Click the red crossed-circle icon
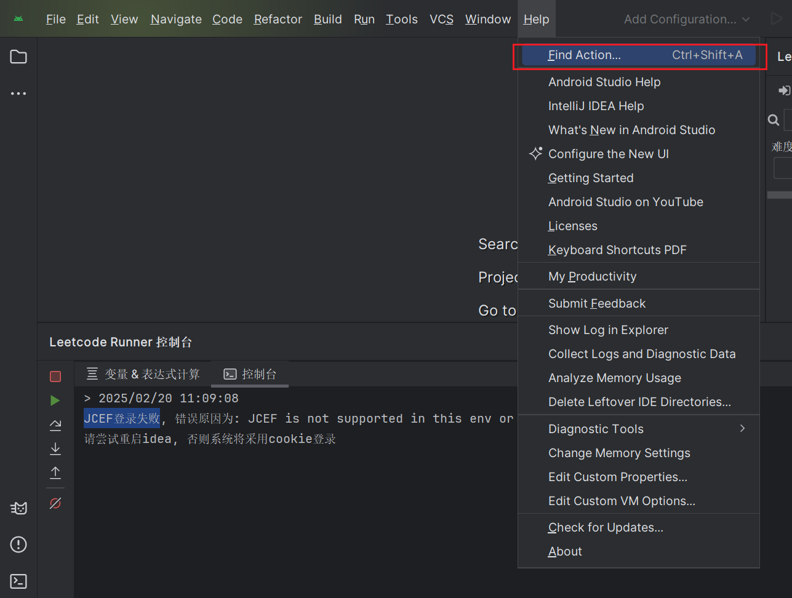 55,503
